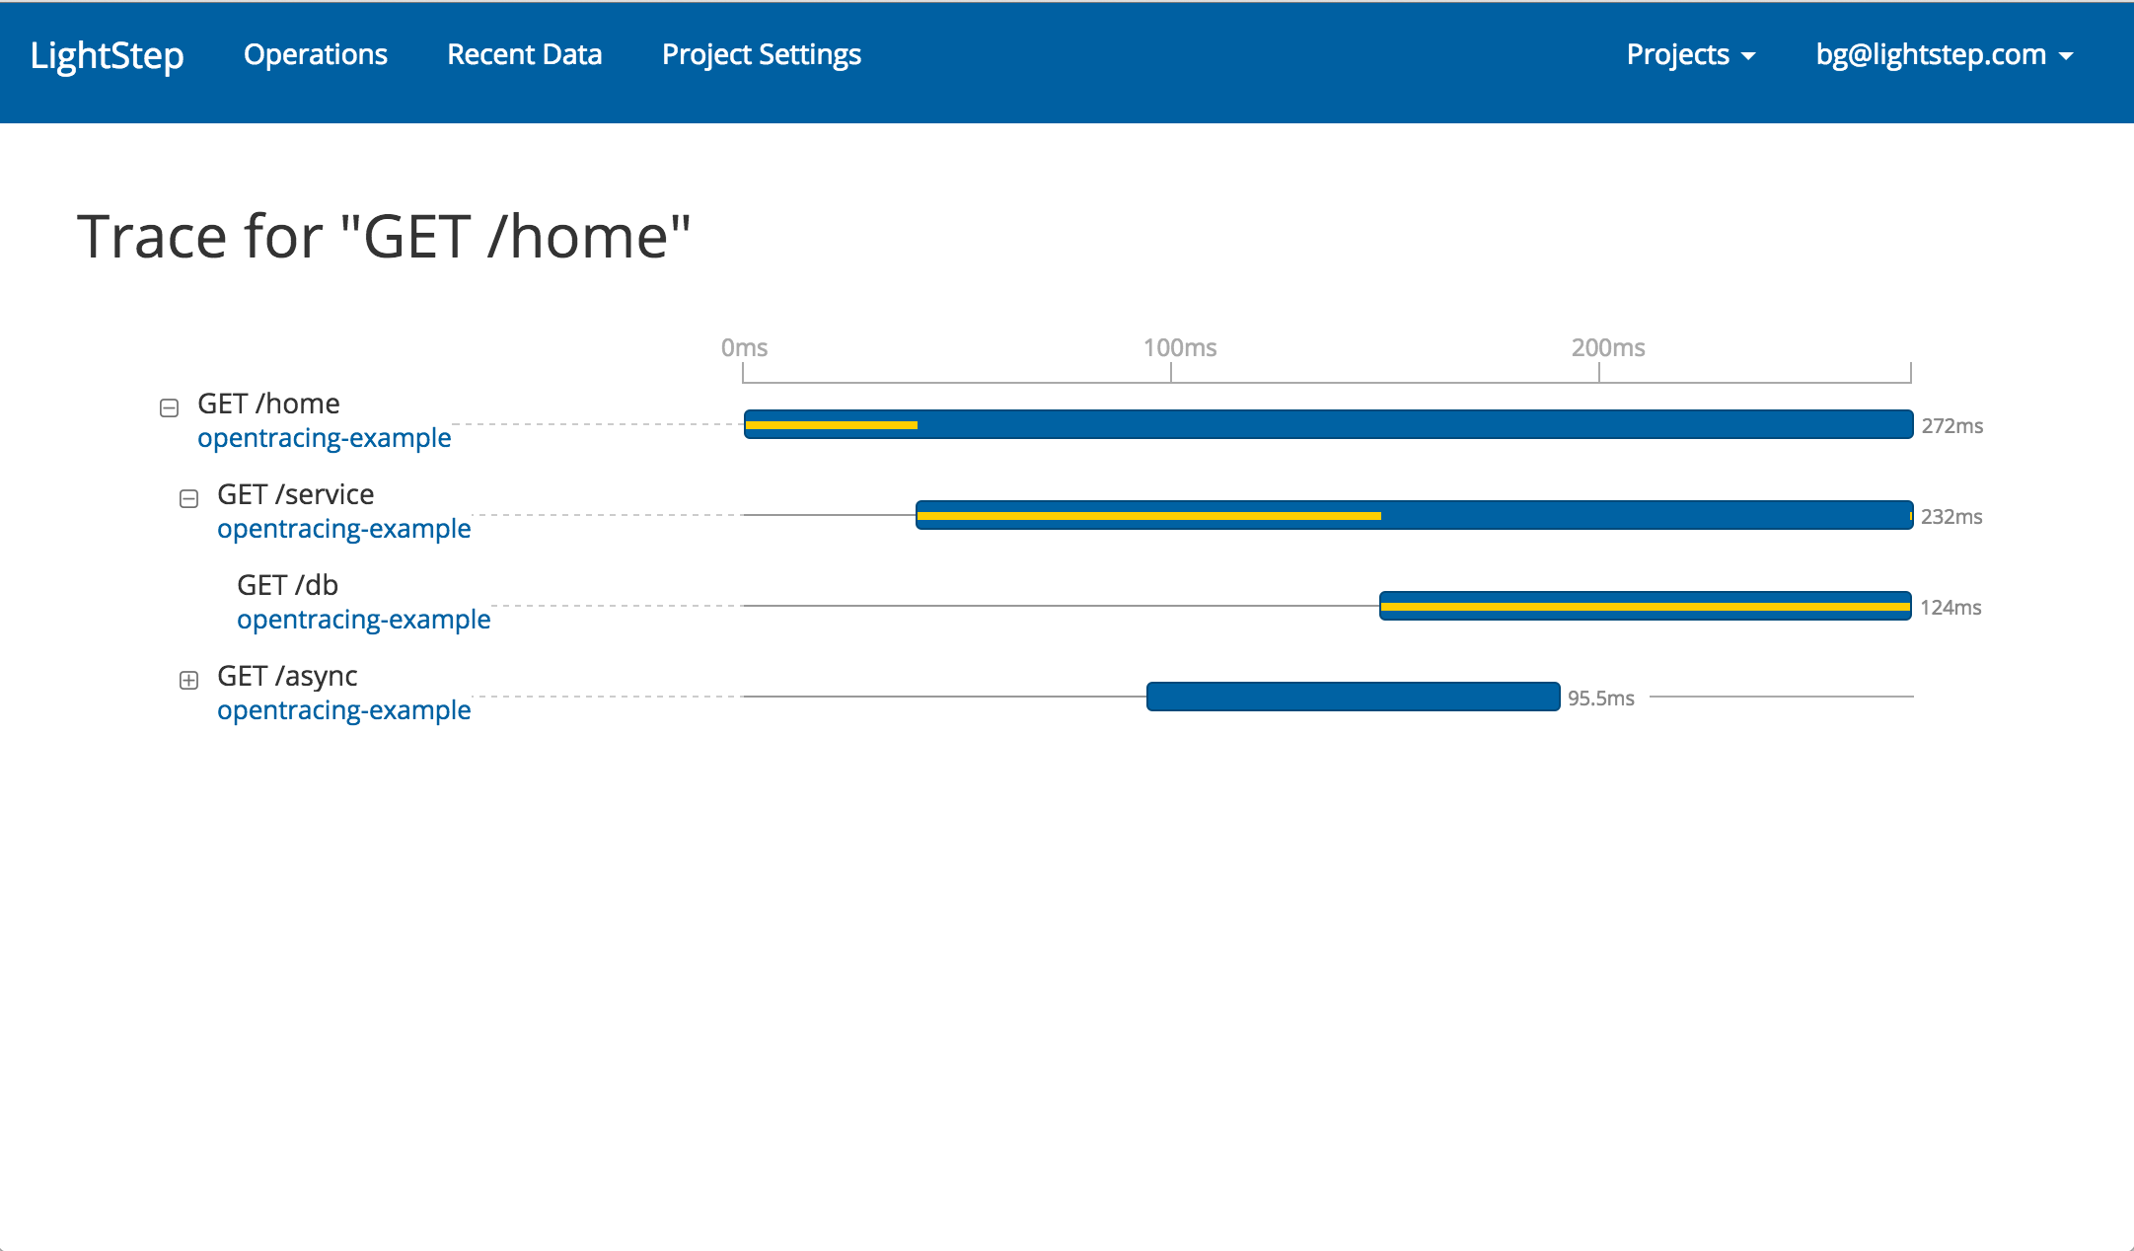This screenshot has height=1251, width=2134.
Task: Open opentracing-example link under GET /home
Action: (324, 438)
